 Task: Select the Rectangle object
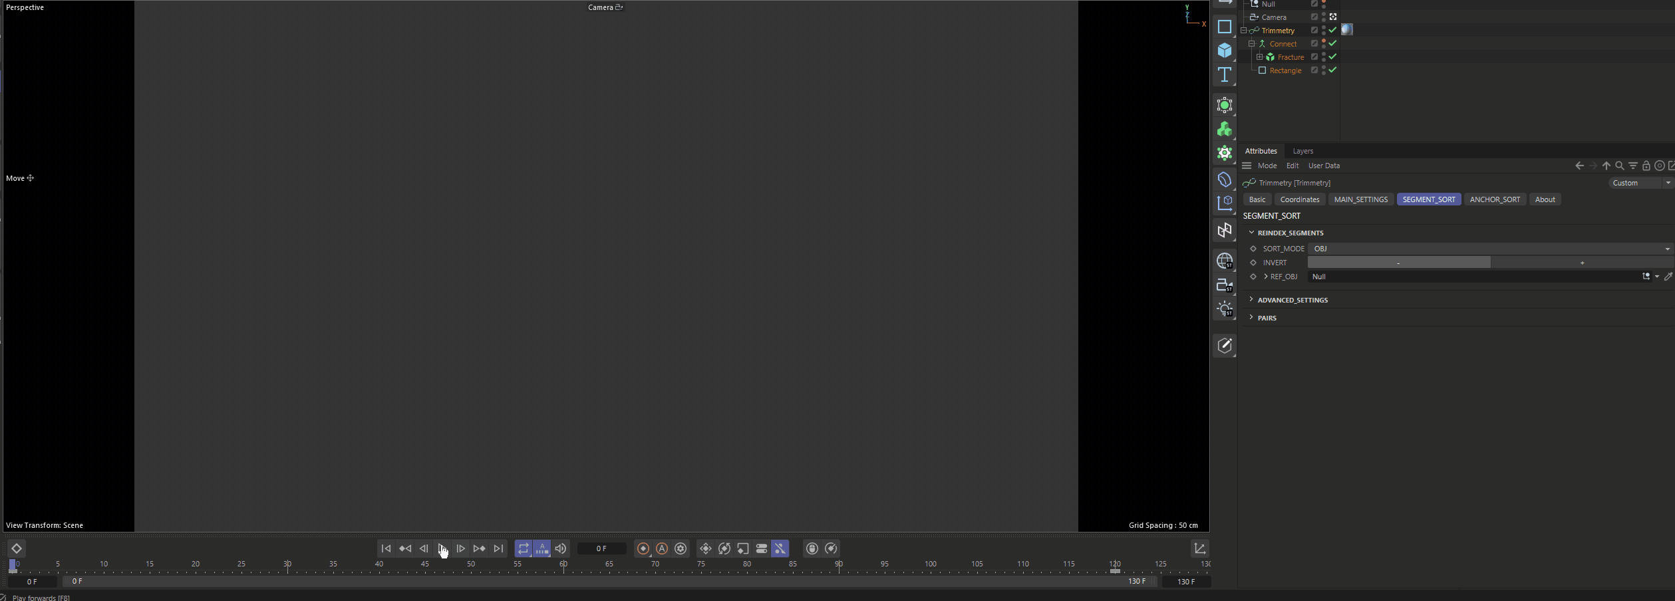click(x=1285, y=70)
